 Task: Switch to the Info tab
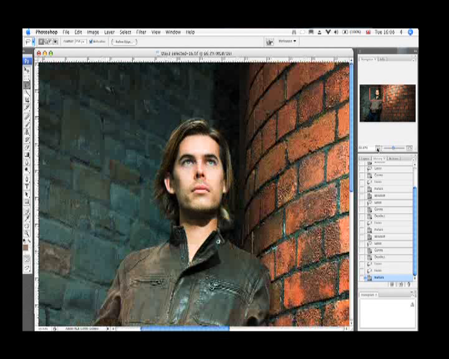click(382, 59)
